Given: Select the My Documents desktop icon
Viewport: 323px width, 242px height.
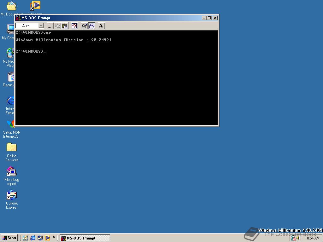Looking at the screenshot, I should [12, 6].
